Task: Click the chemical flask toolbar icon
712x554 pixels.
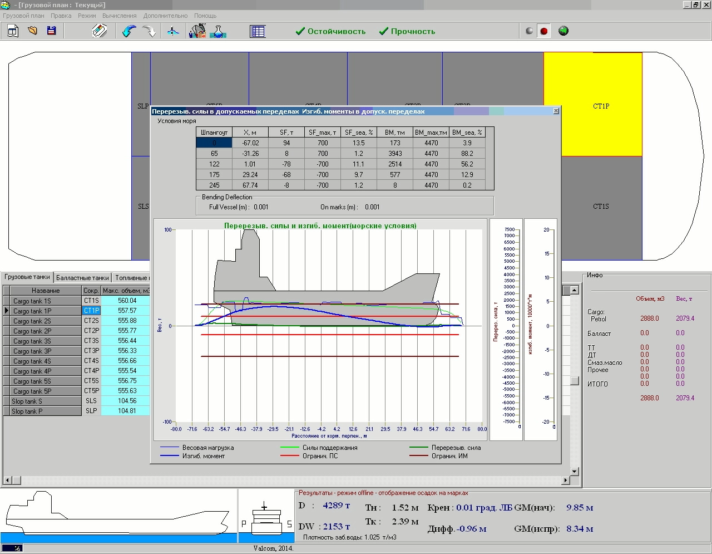Action: tap(218, 31)
